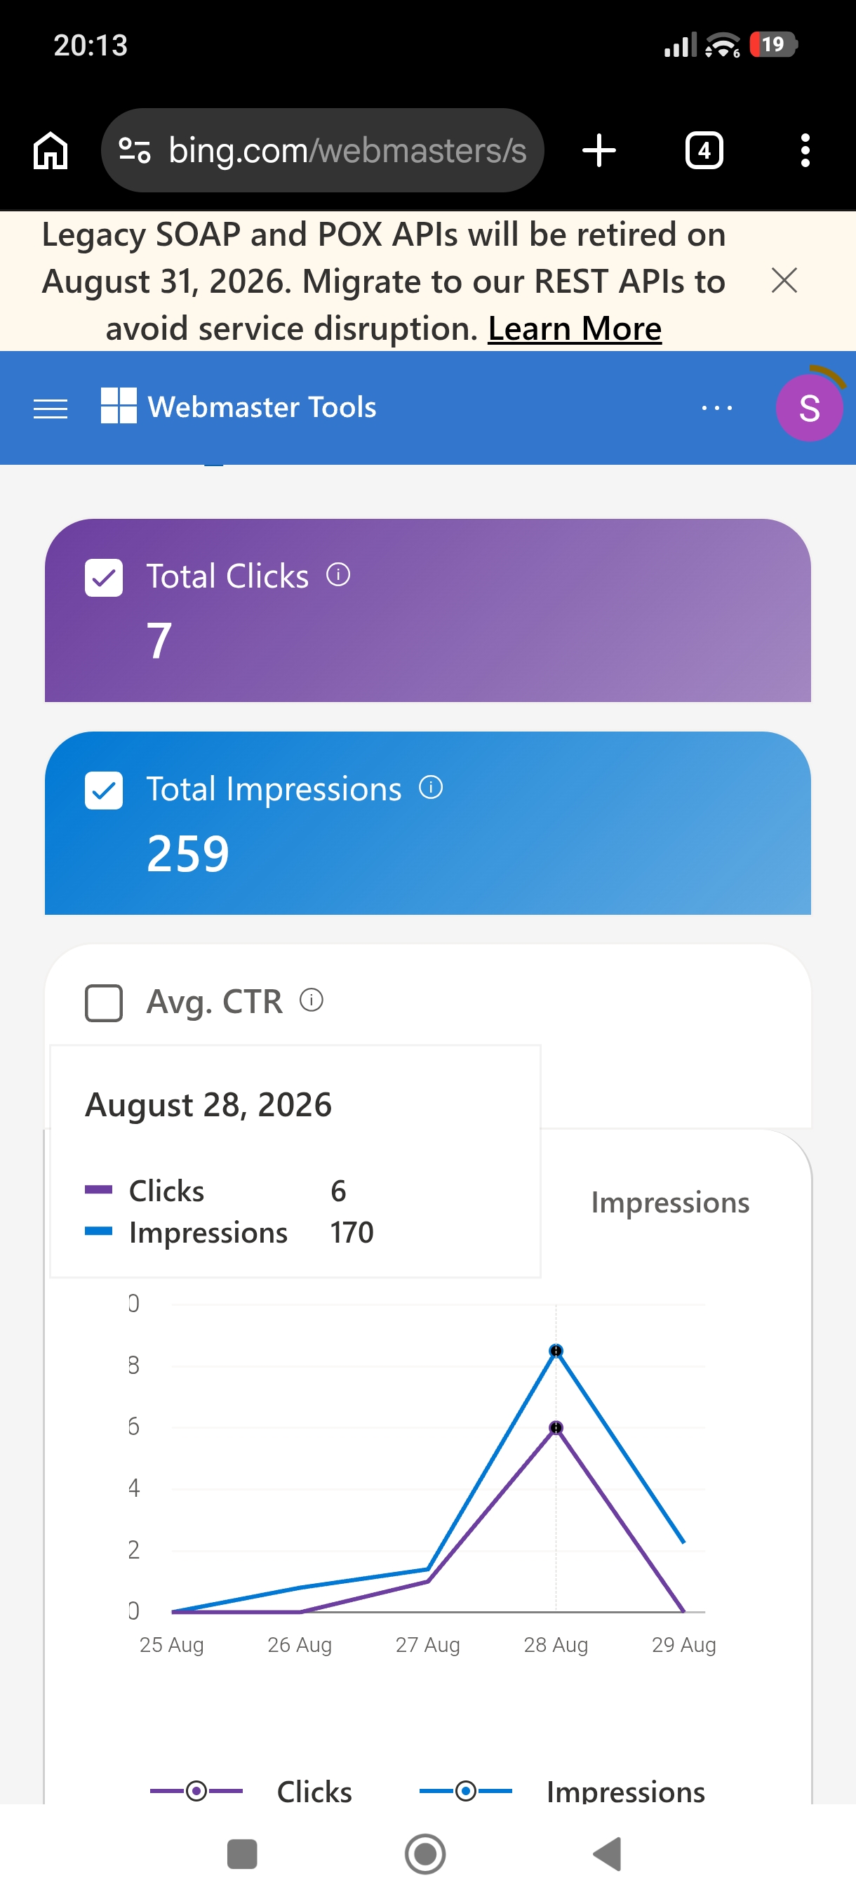
Task: Enable the Avg. CTR checkbox
Action: [x=103, y=1003]
